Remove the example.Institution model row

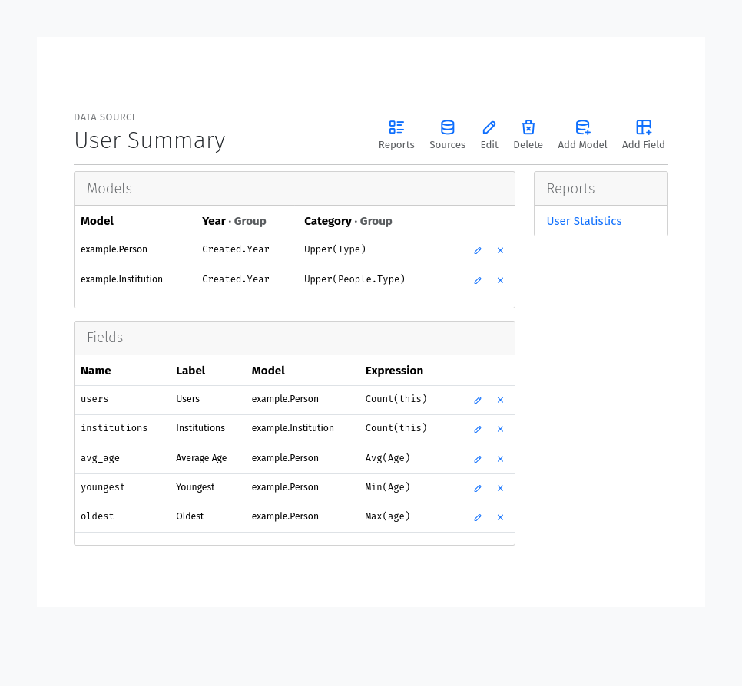coord(500,280)
